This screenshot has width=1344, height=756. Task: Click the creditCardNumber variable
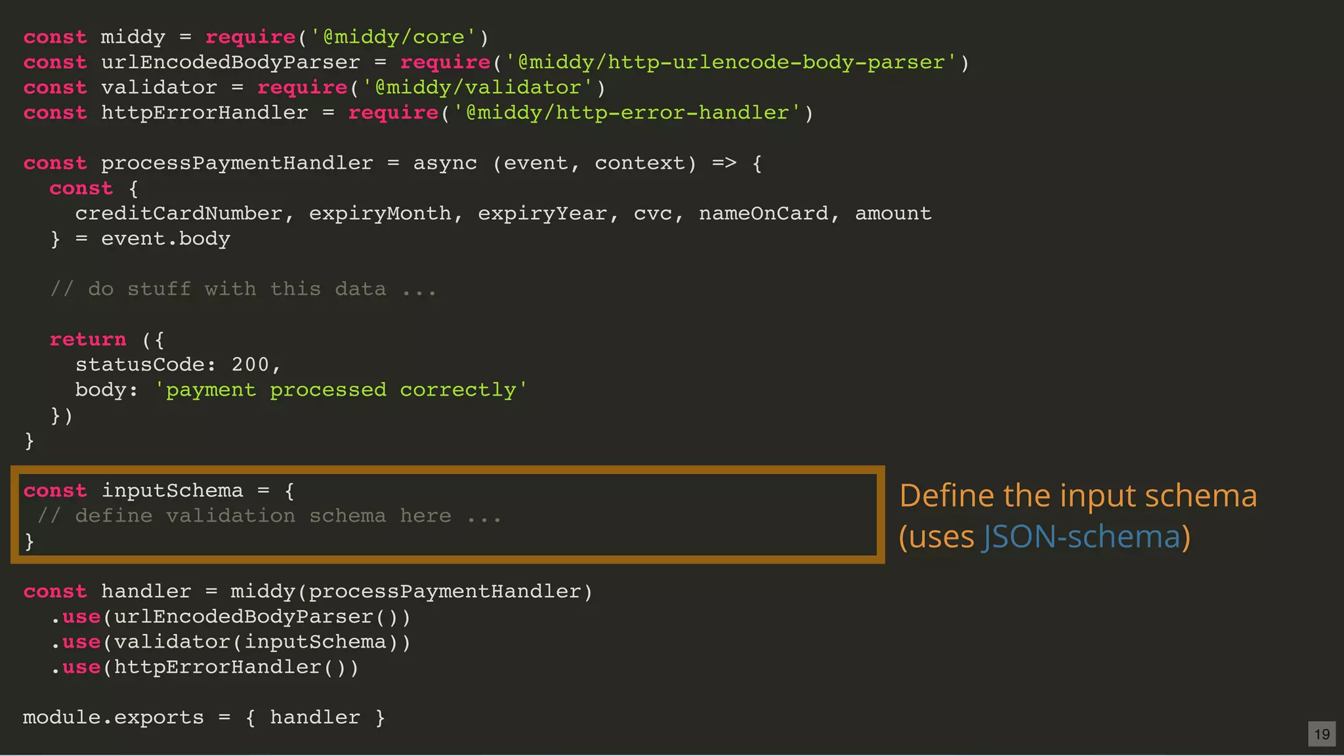178,214
